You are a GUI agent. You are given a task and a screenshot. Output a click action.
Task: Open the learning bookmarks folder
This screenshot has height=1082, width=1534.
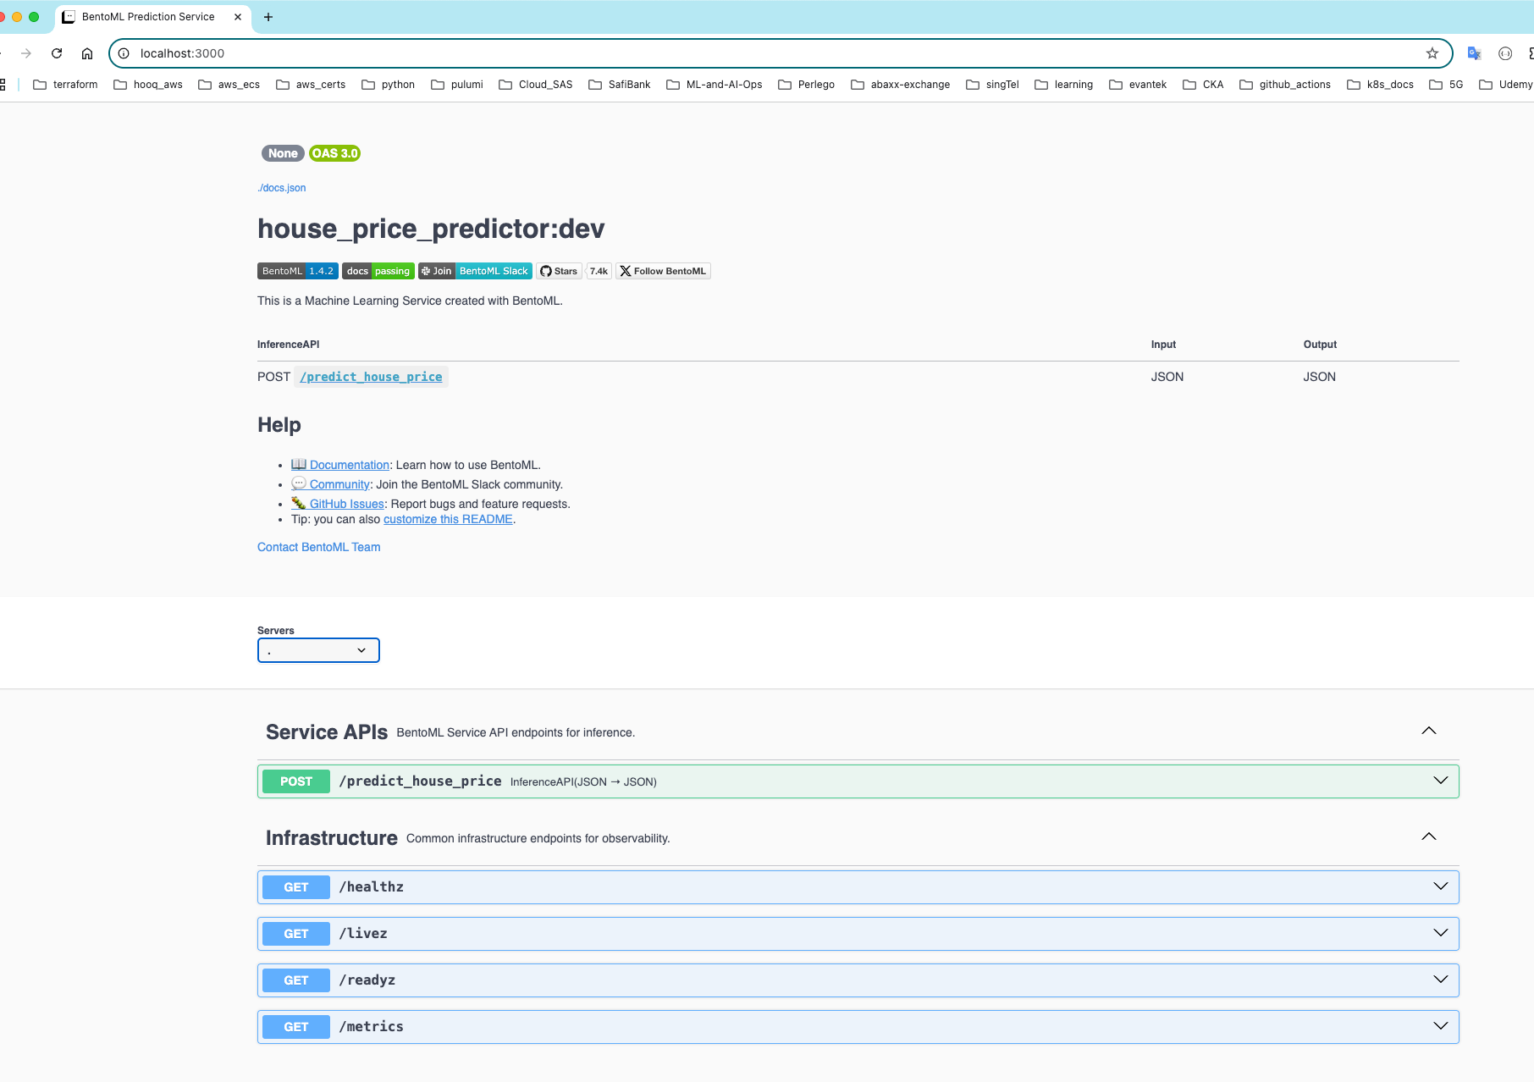[1064, 85]
